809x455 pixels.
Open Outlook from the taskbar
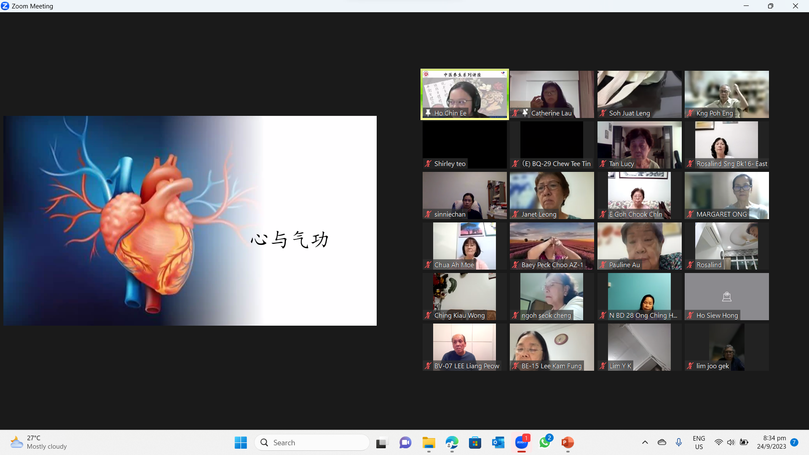[498, 442]
